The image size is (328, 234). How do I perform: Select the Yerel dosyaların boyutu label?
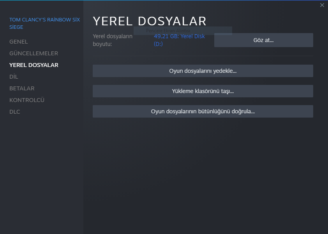click(112, 40)
